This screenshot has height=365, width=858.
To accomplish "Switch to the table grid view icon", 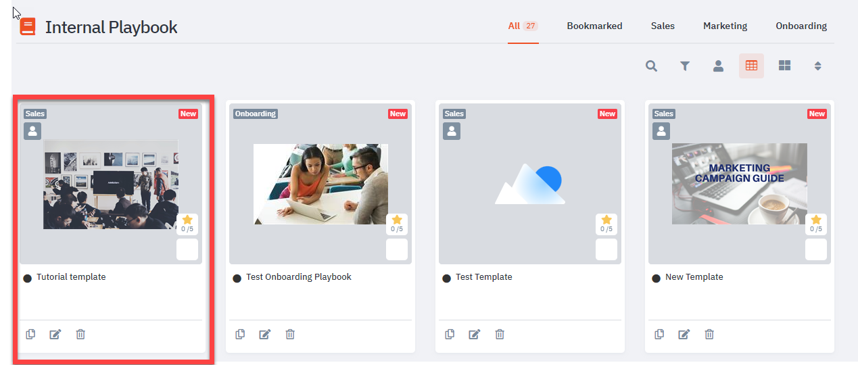I will pos(751,66).
